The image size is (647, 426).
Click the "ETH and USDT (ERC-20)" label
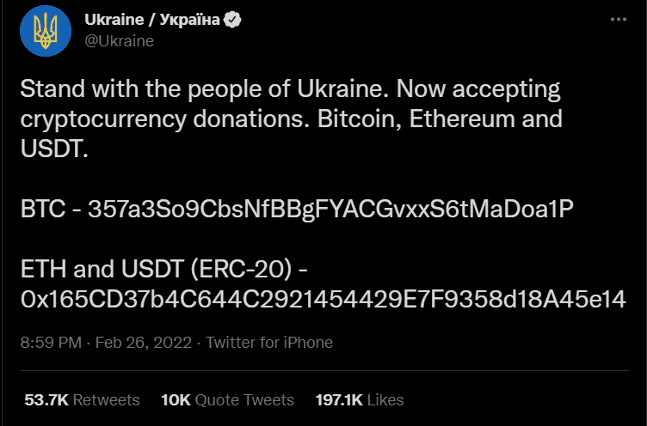(x=158, y=270)
